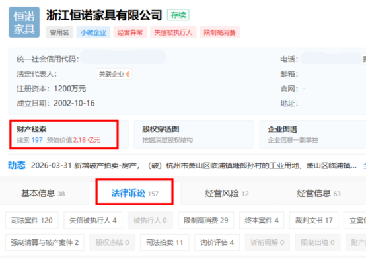Select the 诉前调解 0 filter
Screen dimensions: 366x259
268,242
